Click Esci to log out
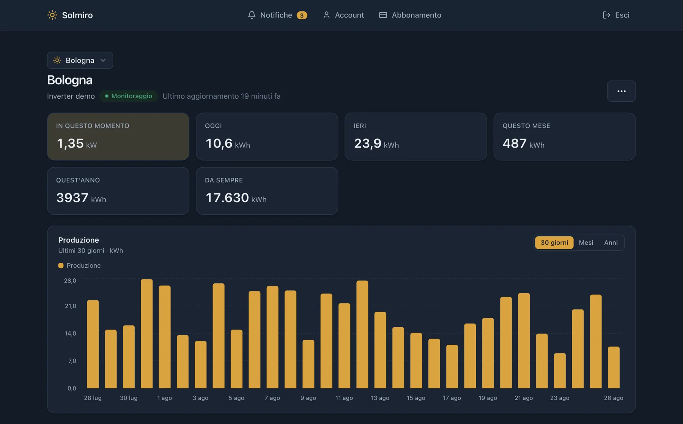 pyautogui.click(x=616, y=15)
